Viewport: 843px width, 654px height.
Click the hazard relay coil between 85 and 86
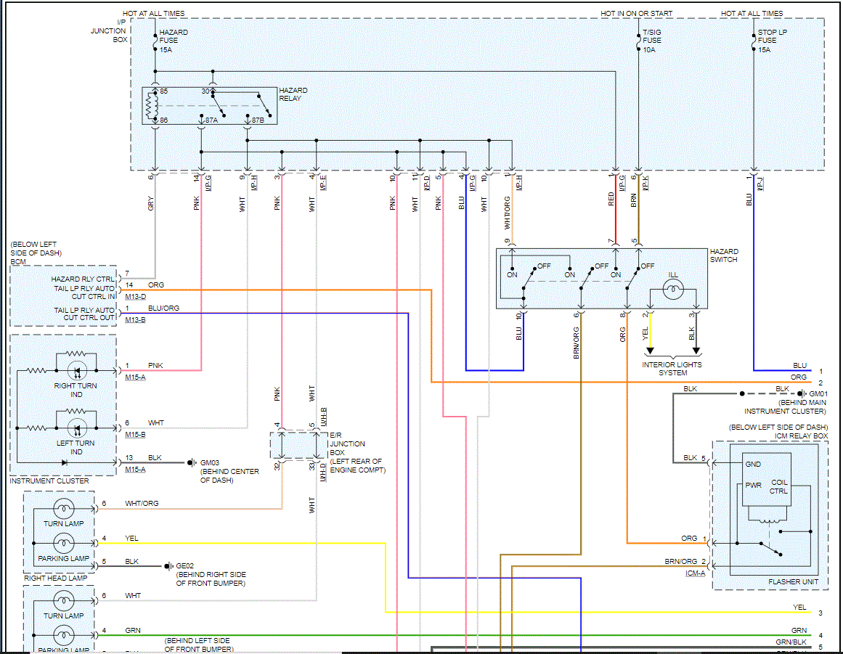pyautogui.click(x=151, y=106)
